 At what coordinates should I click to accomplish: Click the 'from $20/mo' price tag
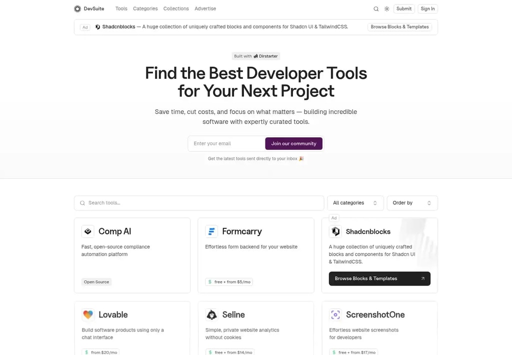coord(100,352)
